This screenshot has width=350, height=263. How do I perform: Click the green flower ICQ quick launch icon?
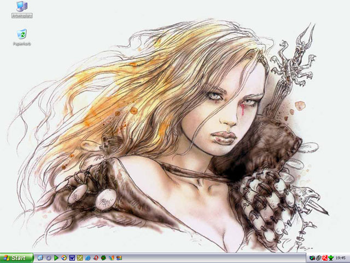[103, 258]
